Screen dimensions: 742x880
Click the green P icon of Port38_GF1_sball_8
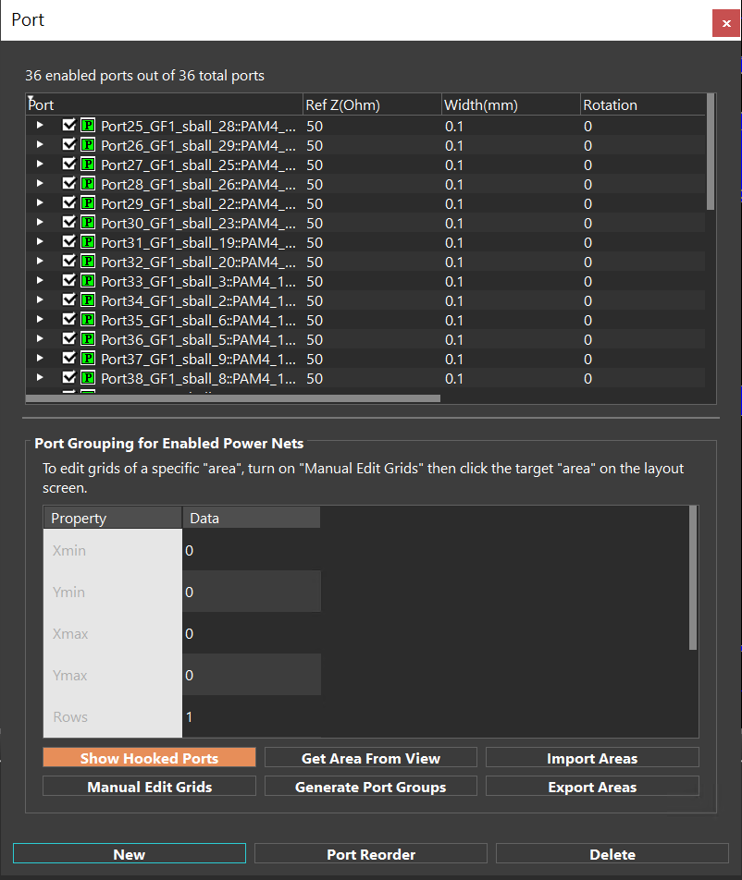[x=88, y=377]
